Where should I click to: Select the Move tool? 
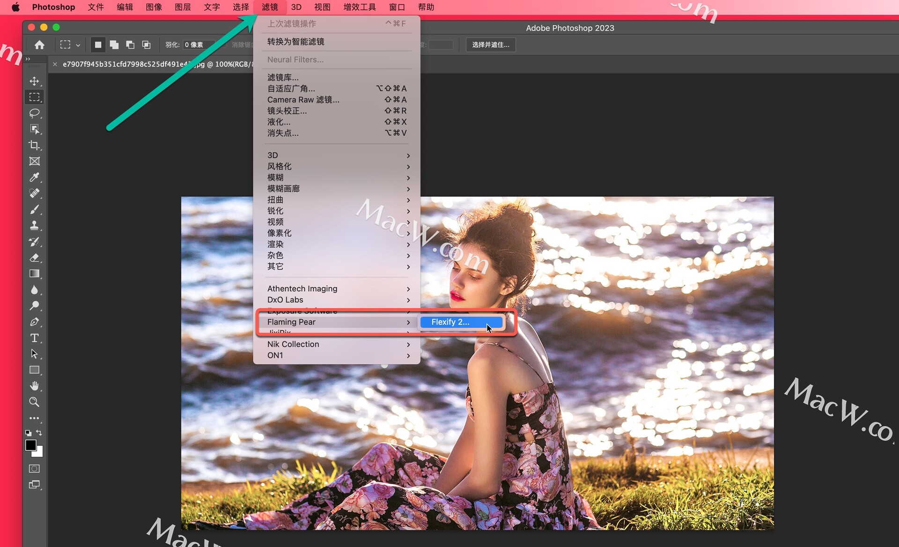[x=35, y=81]
